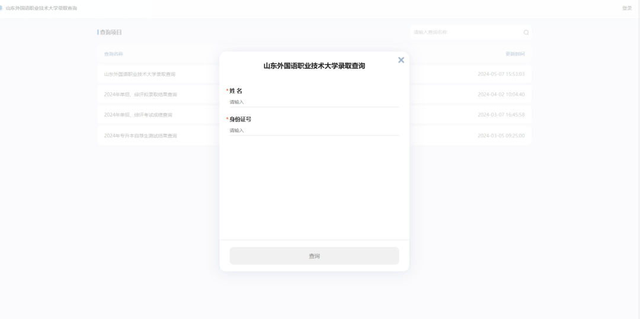
Task: Open the 登录 link
Action: (x=627, y=8)
